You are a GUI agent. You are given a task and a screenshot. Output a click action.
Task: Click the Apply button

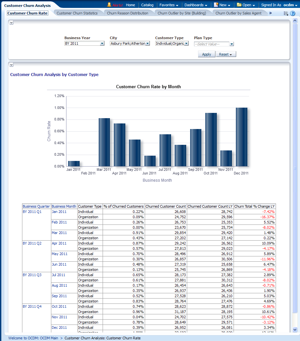point(207,54)
